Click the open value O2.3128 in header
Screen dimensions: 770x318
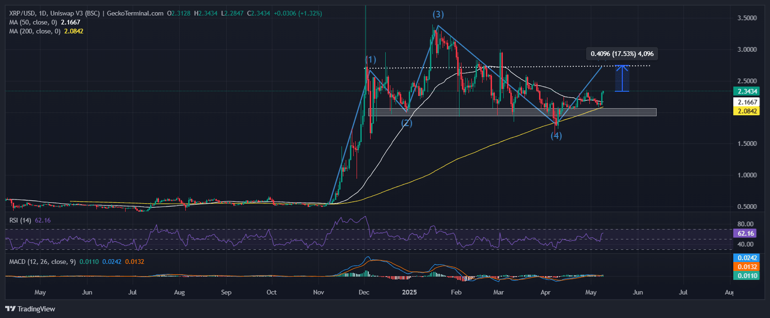click(179, 13)
